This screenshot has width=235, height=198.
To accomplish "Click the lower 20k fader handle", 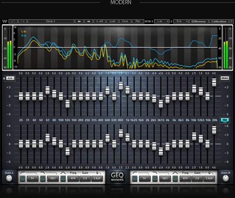I will [214, 130].
